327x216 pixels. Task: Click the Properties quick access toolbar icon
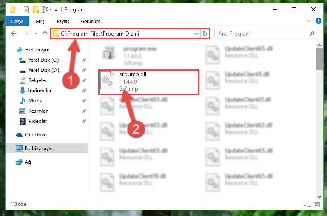click(x=26, y=10)
